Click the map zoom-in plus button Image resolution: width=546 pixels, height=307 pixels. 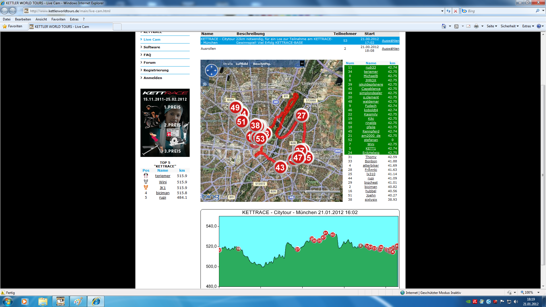coord(205,84)
